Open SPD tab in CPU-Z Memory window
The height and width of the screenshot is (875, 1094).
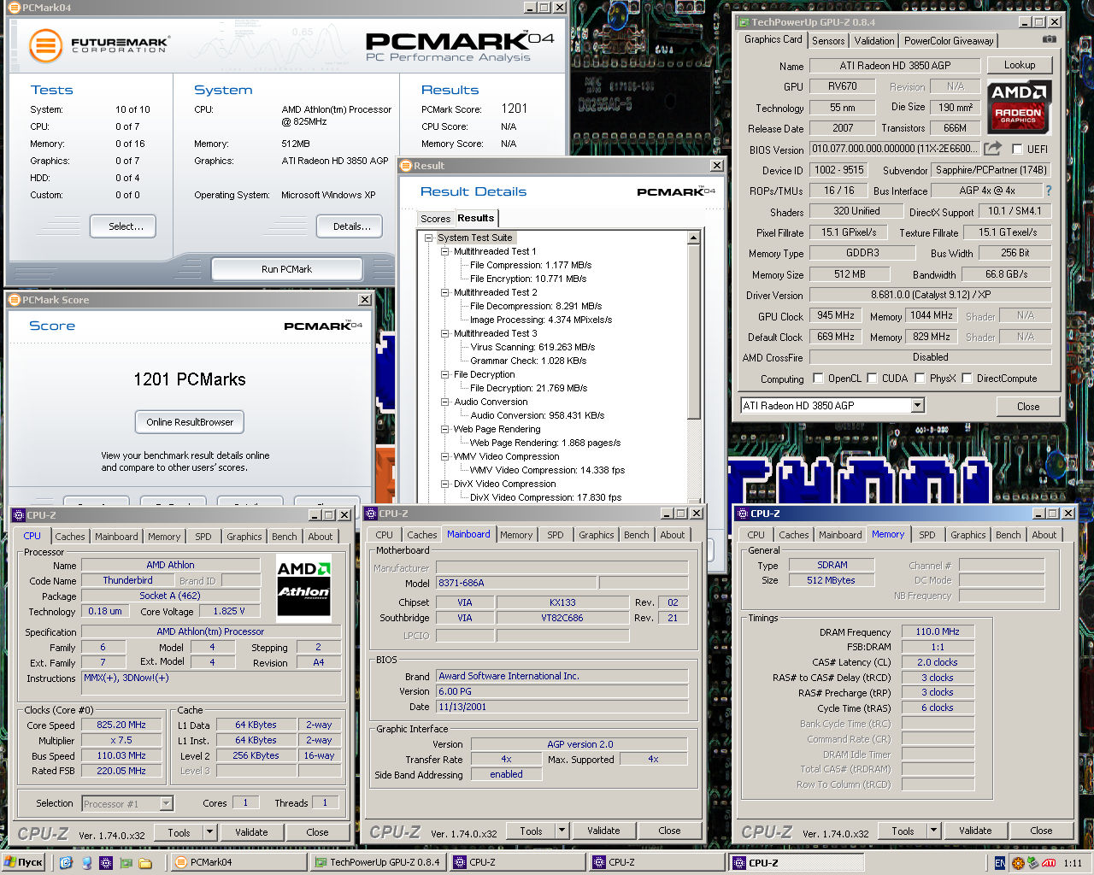tap(927, 535)
